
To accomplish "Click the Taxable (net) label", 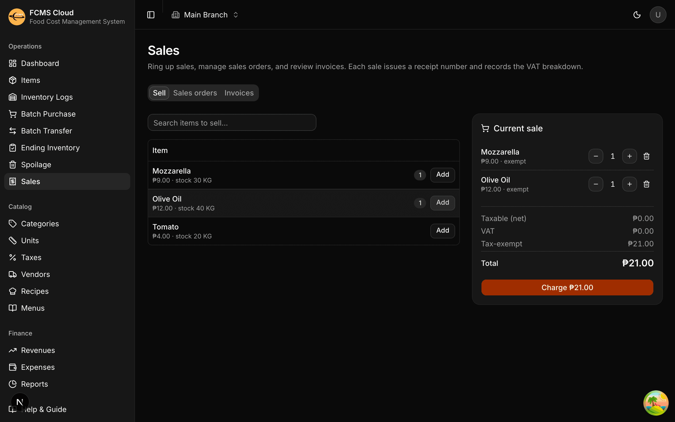I will coord(503,218).
